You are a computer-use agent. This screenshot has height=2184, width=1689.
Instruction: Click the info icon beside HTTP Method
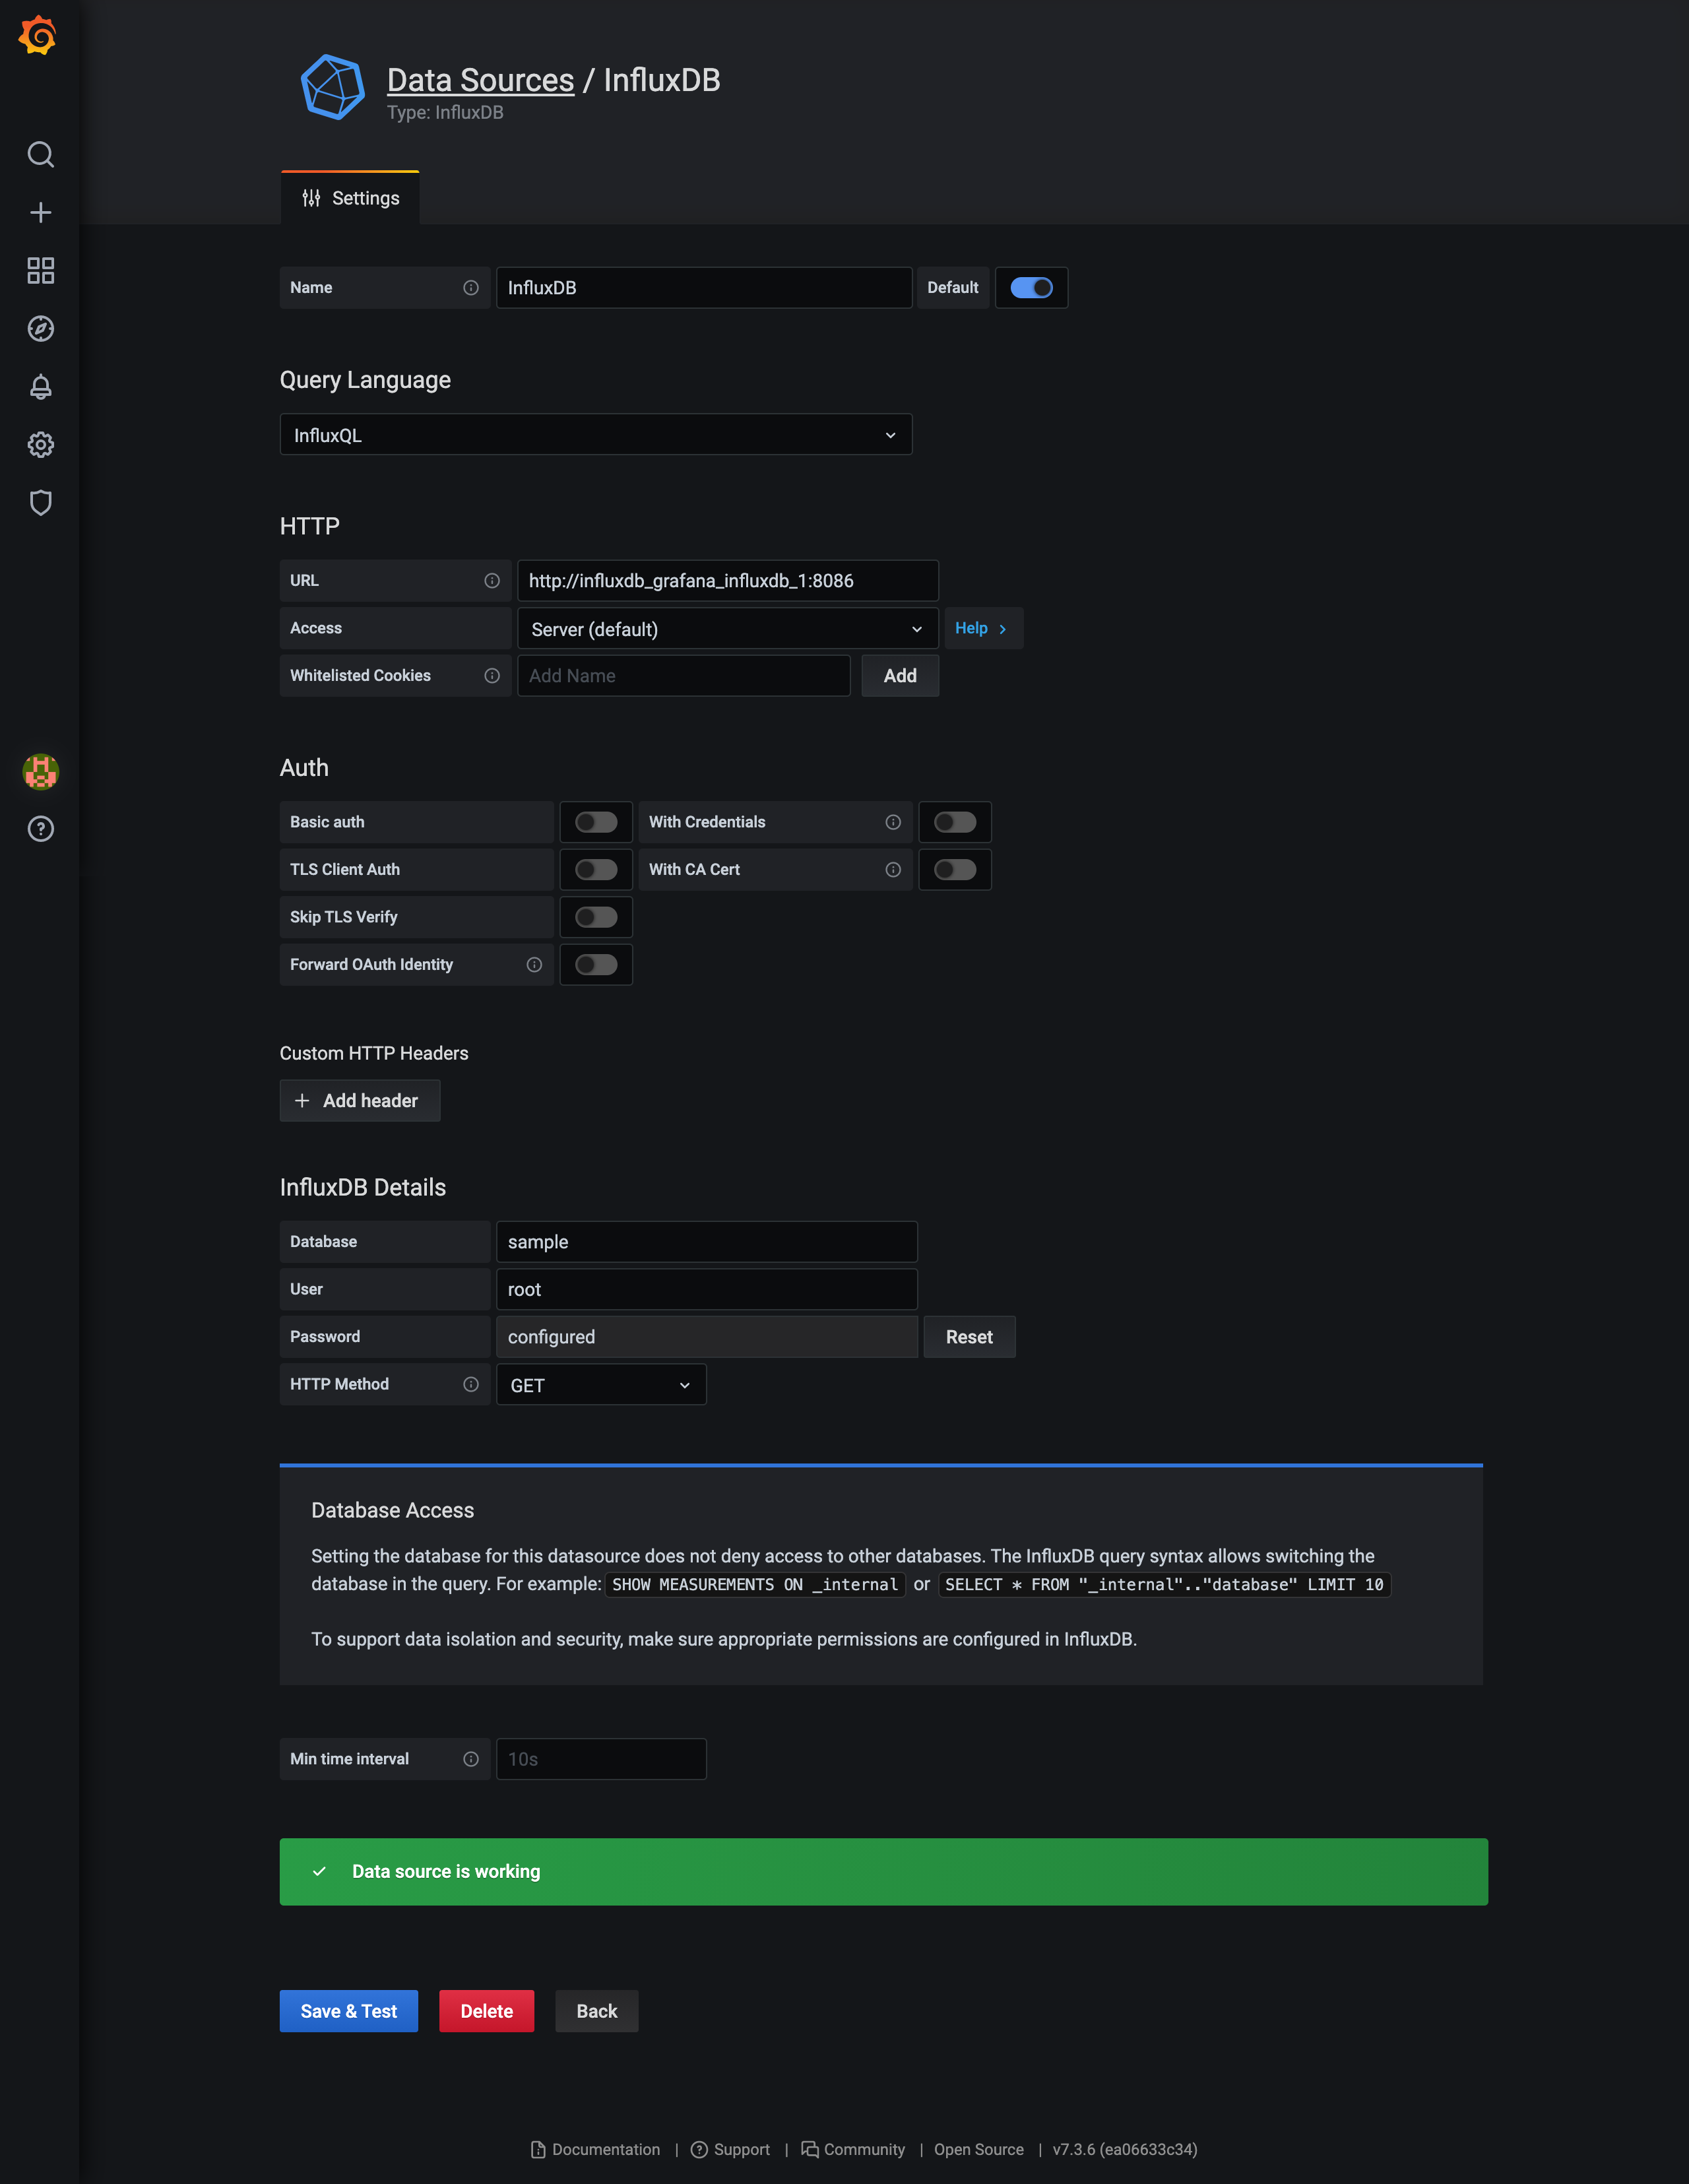point(471,1384)
